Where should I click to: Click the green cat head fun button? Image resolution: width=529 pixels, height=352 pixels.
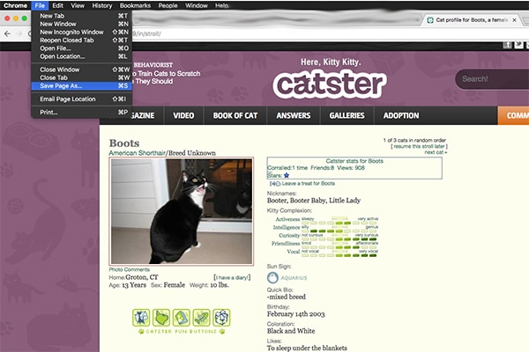[161, 318]
